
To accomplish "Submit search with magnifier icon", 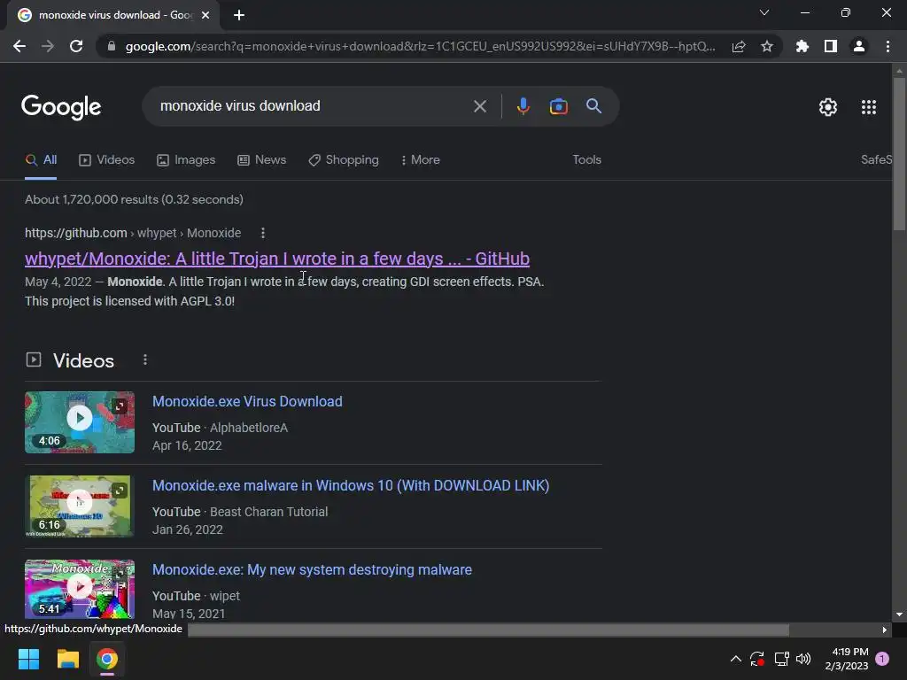I will tap(593, 106).
